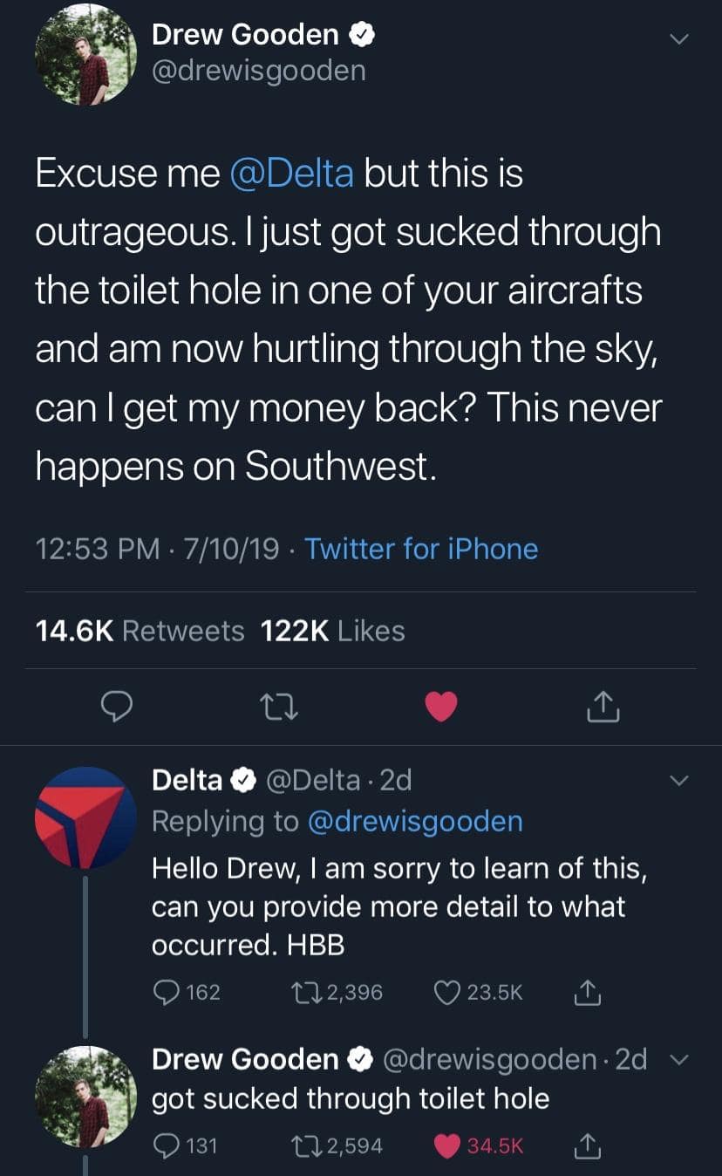Screen dimensions: 722x1176
Task: Reply to Drew Gooden's main tweet
Action: 115,708
